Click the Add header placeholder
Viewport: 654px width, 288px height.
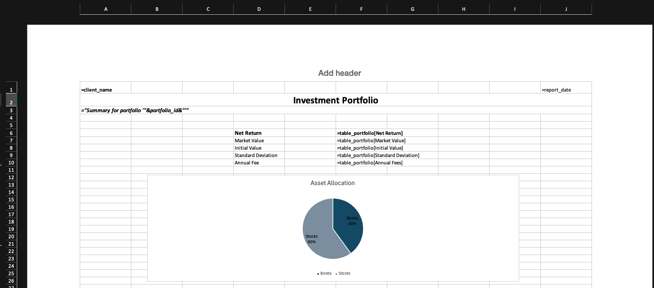click(x=339, y=73)
